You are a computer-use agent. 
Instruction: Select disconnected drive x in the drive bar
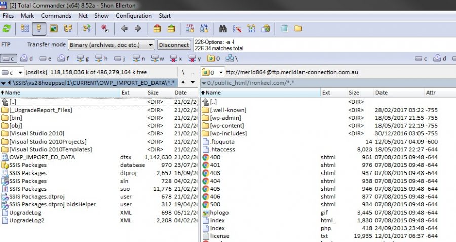point(176,58)
